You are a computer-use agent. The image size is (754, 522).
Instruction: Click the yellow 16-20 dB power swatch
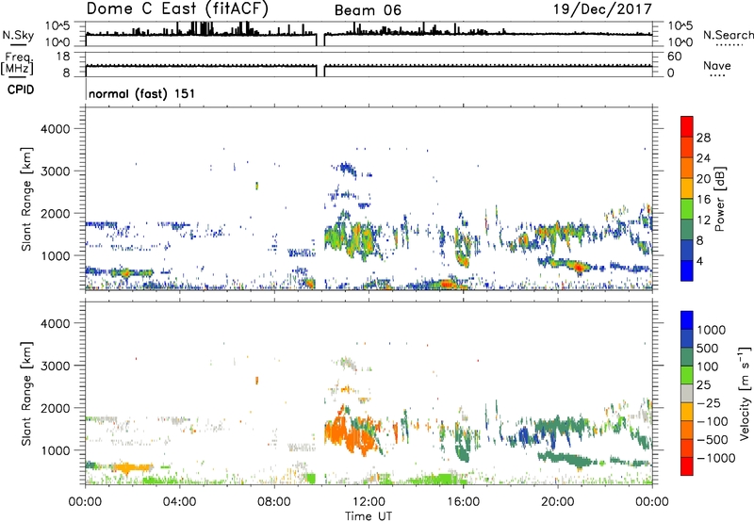pos(687,188)
